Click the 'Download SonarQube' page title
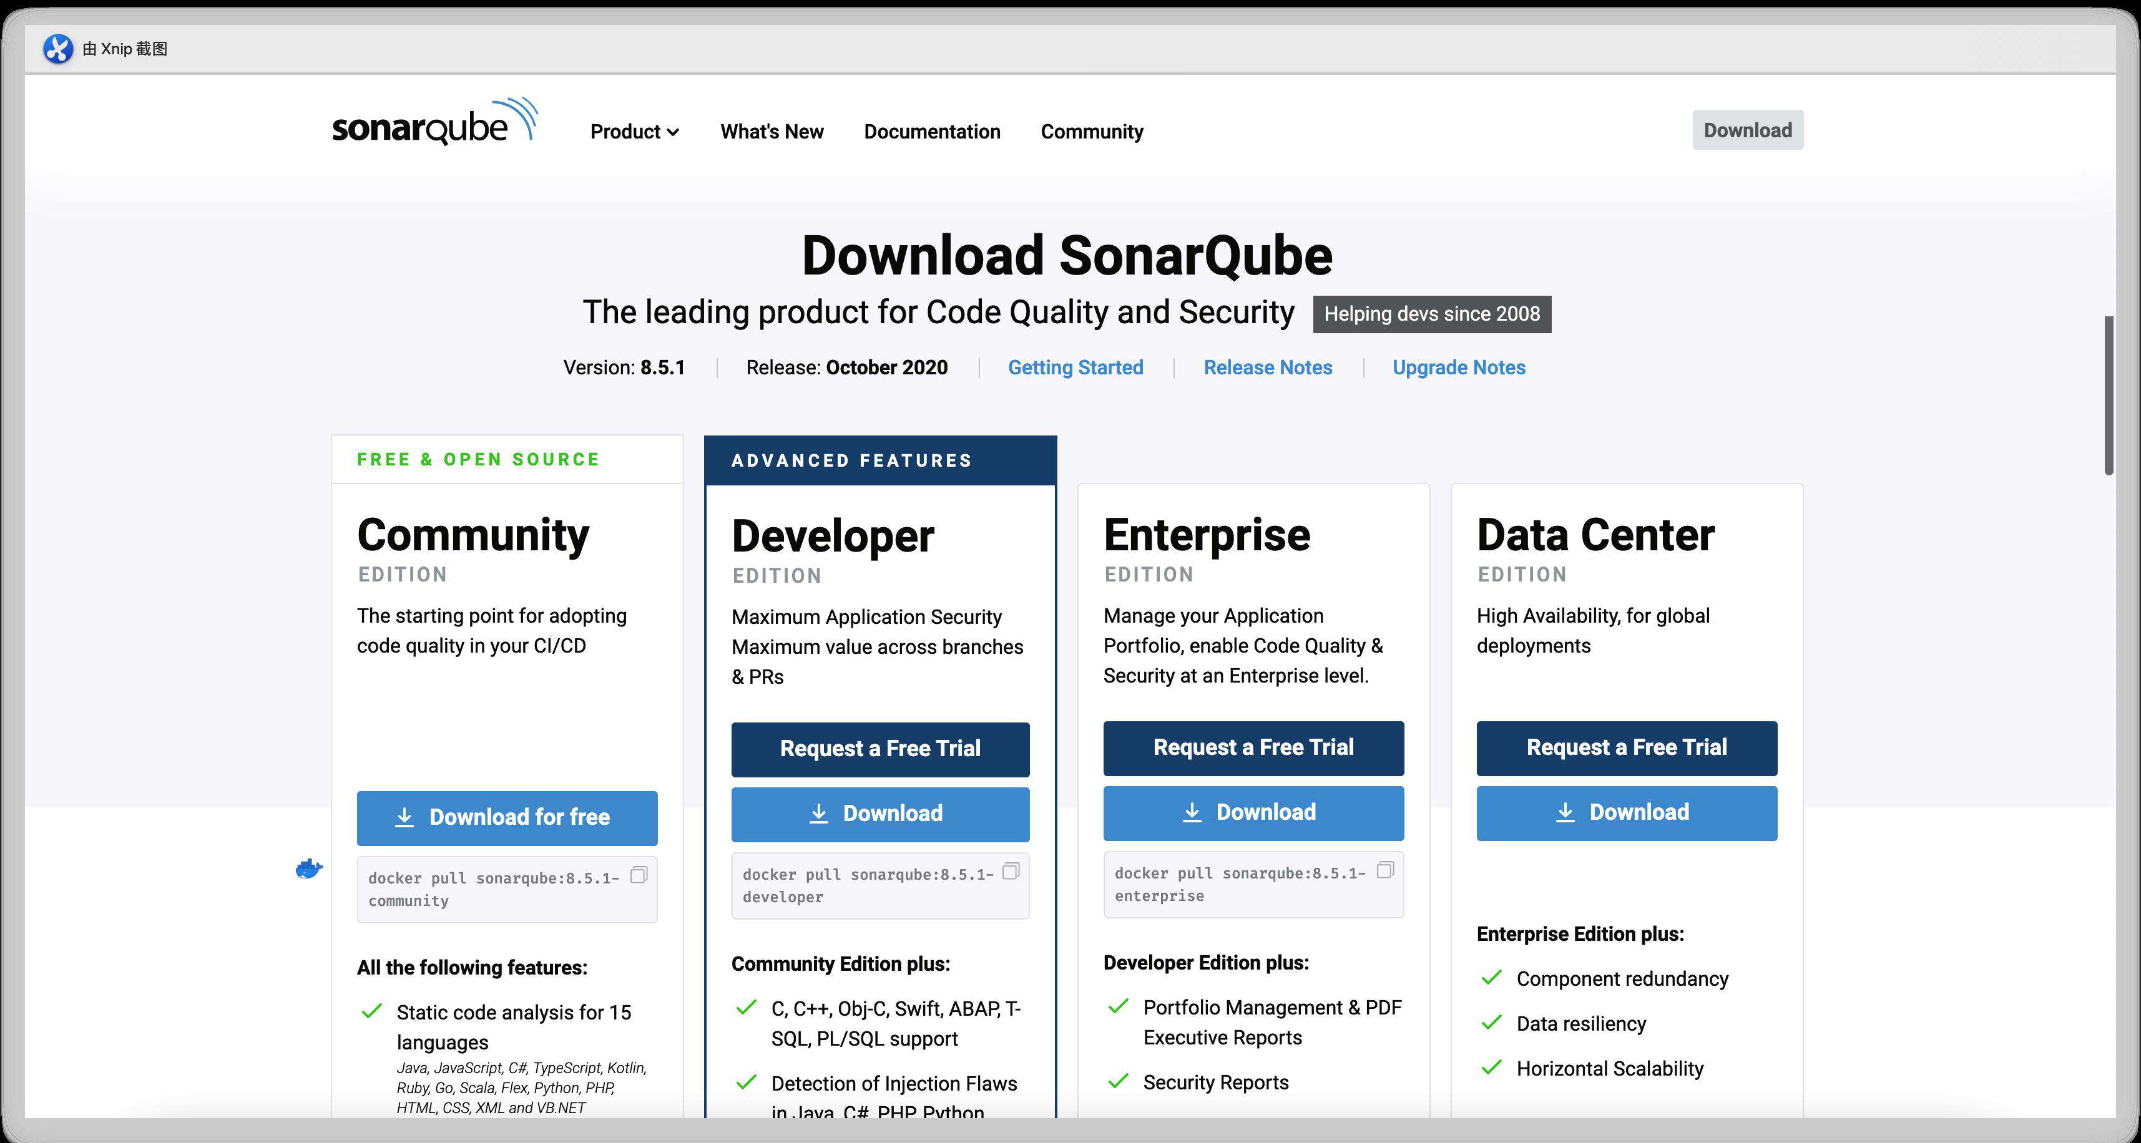Viewport: 2141px width, 1143px height. [x=1066, y=255]
